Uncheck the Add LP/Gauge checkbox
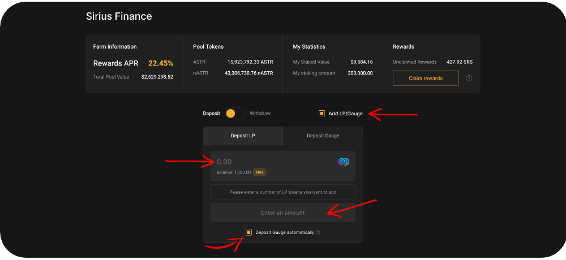The height and width of the screenshot is (260, 566). tap(322, 114)
